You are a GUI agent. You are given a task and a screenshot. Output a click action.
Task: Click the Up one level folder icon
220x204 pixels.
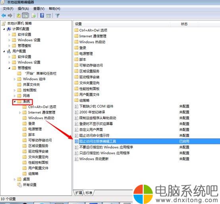19,16
